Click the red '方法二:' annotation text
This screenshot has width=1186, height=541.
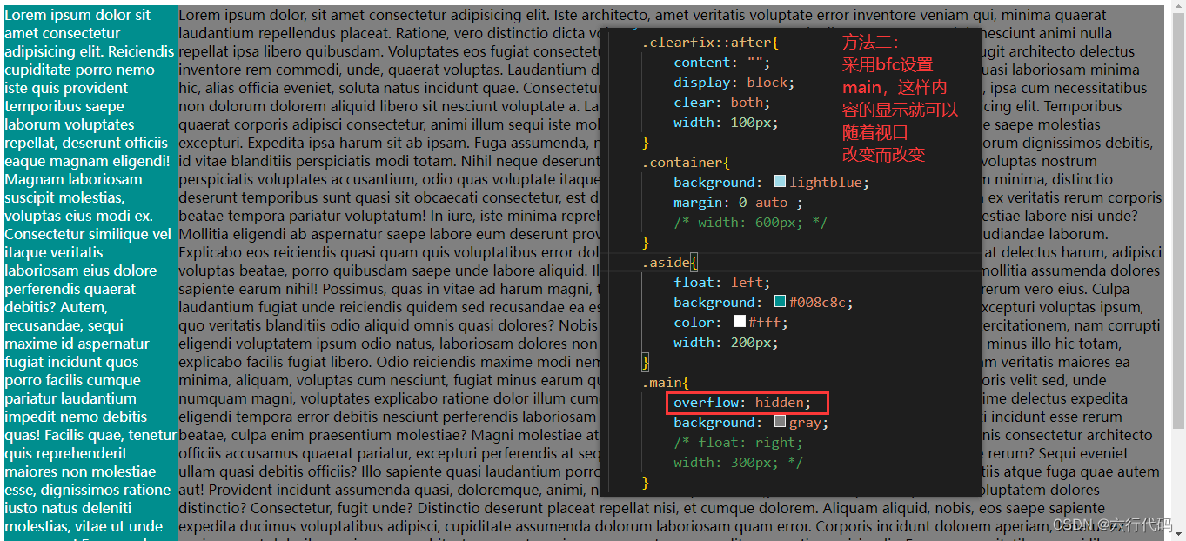[870, 42]
